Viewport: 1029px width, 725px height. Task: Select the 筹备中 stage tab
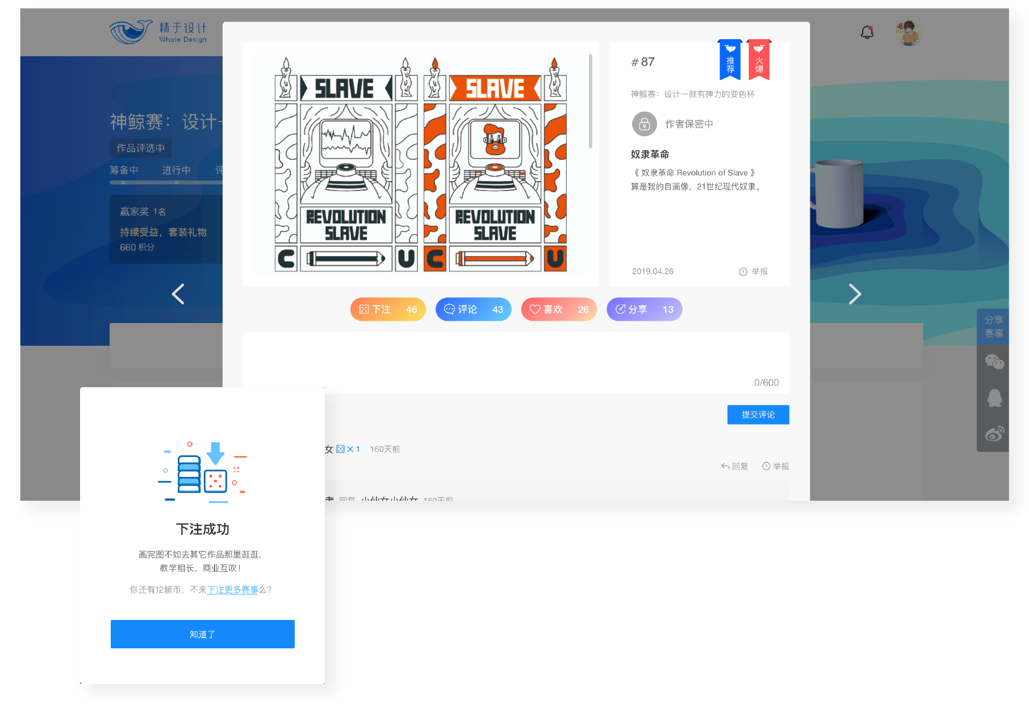point(124,170)
